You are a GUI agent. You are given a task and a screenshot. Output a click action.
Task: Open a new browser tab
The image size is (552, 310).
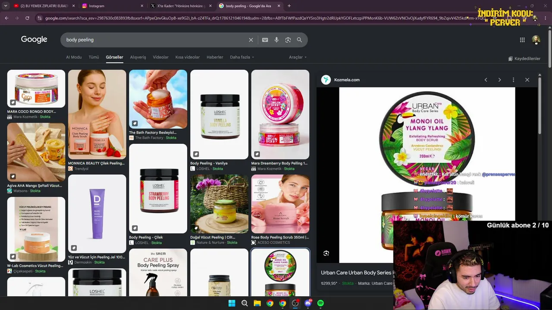pyautogui.click(x=289, y=6)
